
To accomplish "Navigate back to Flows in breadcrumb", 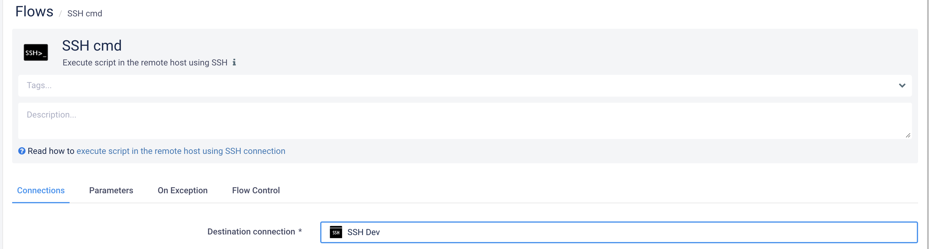I will [34, 12].
